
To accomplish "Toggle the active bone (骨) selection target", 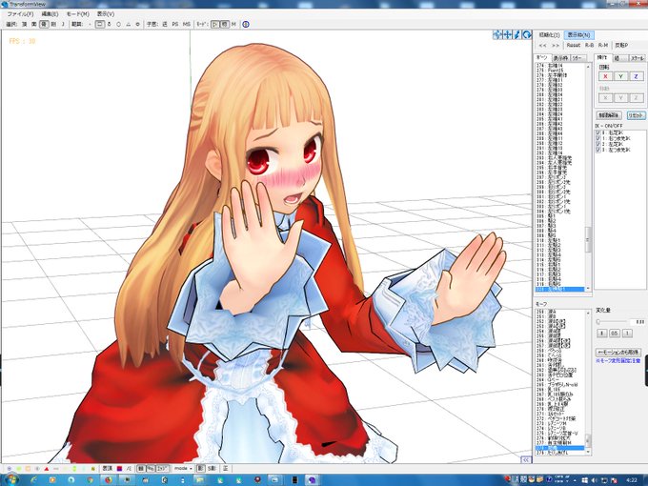I will point(44,25).
